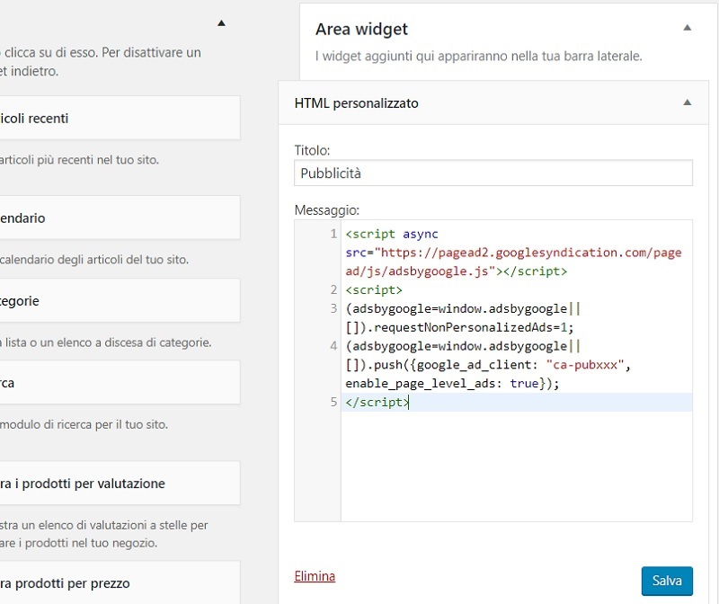The width and height of the screenshot is (719, 604).
Task: Click code line 2 opening script tag
Action: pyautogui.click(x=374, y=289)
